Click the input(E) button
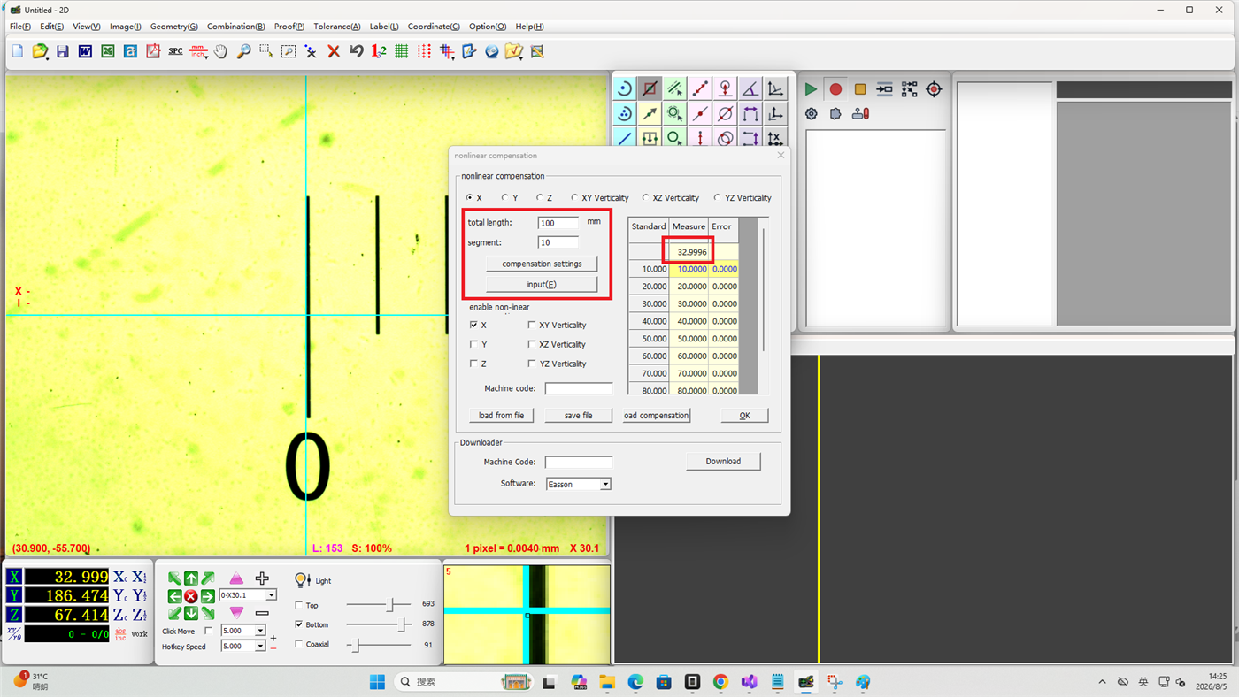The width and height of the screenshot is (1239, 697). (x=542, y=284)
